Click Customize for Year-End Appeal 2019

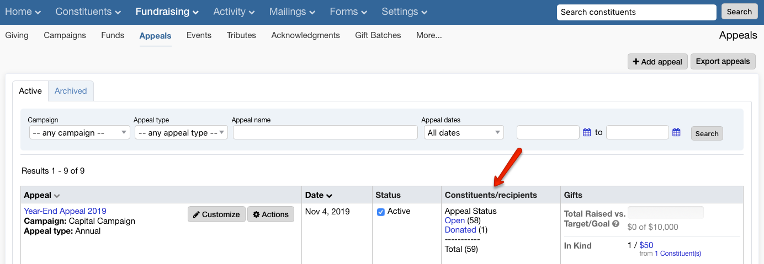coord(216,214)
